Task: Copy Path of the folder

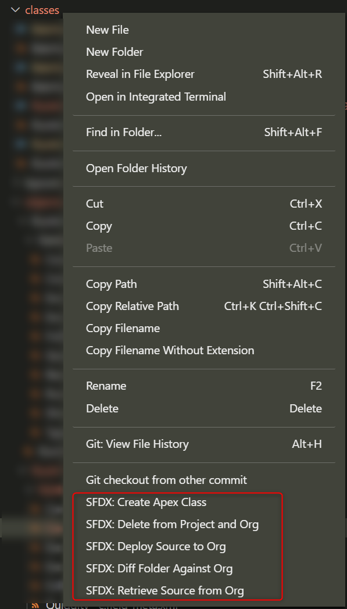Action: 111,284
